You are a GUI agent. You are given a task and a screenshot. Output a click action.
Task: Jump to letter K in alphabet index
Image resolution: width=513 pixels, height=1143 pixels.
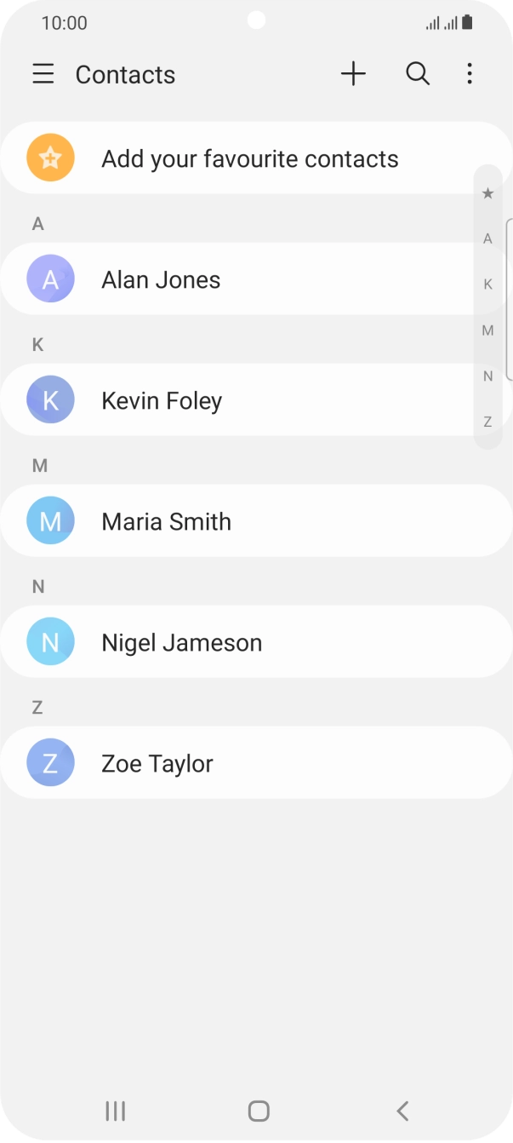(487, 284)
